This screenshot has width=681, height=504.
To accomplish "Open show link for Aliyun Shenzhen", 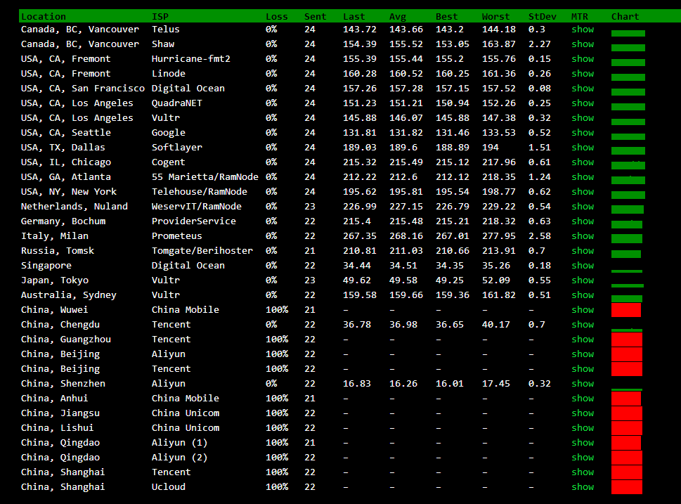I will coord(582,384).
